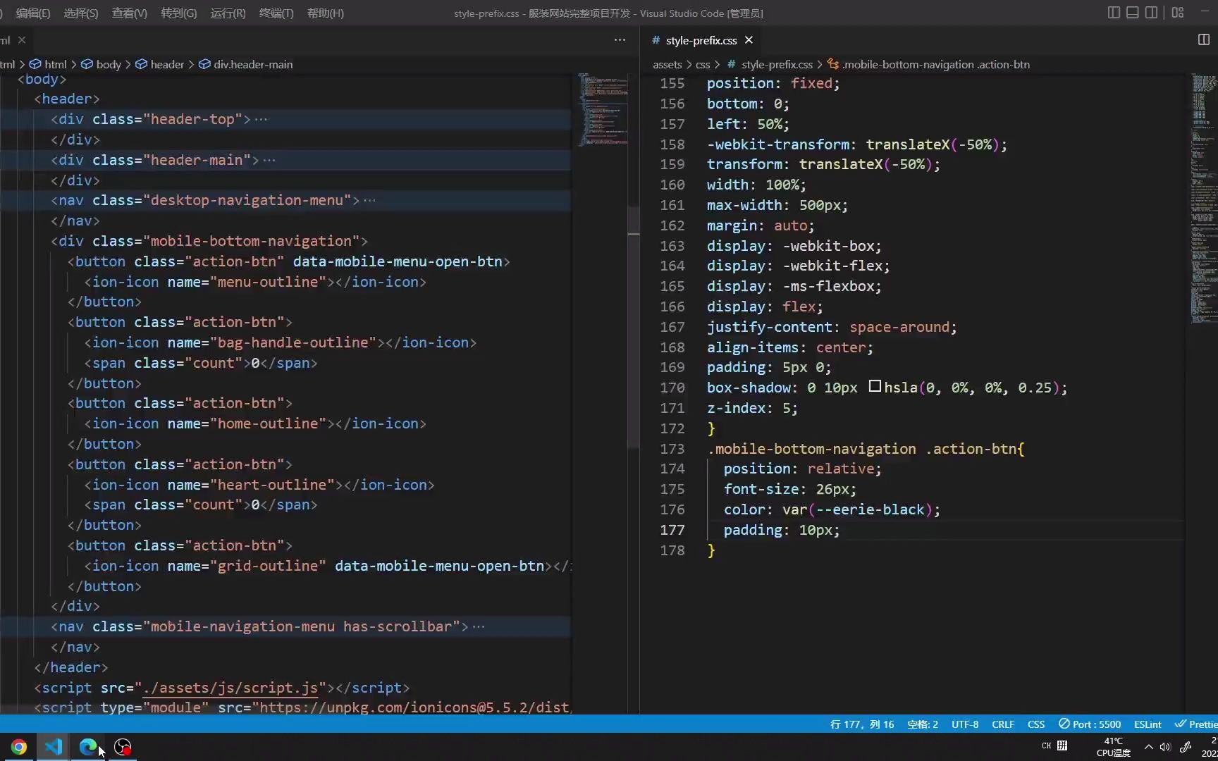This screenshot has height=761, width=1218.
Task: Click the grid-outline ion-icon line
Action: pyautogui.click(x=328, y=566)
